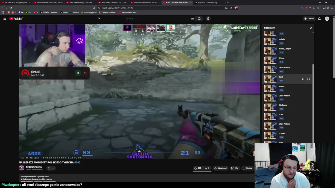Viewport: 335px width, 188px height.
Task: Open the VPN shield toolbar icon
Action: (x=328, y=8)
